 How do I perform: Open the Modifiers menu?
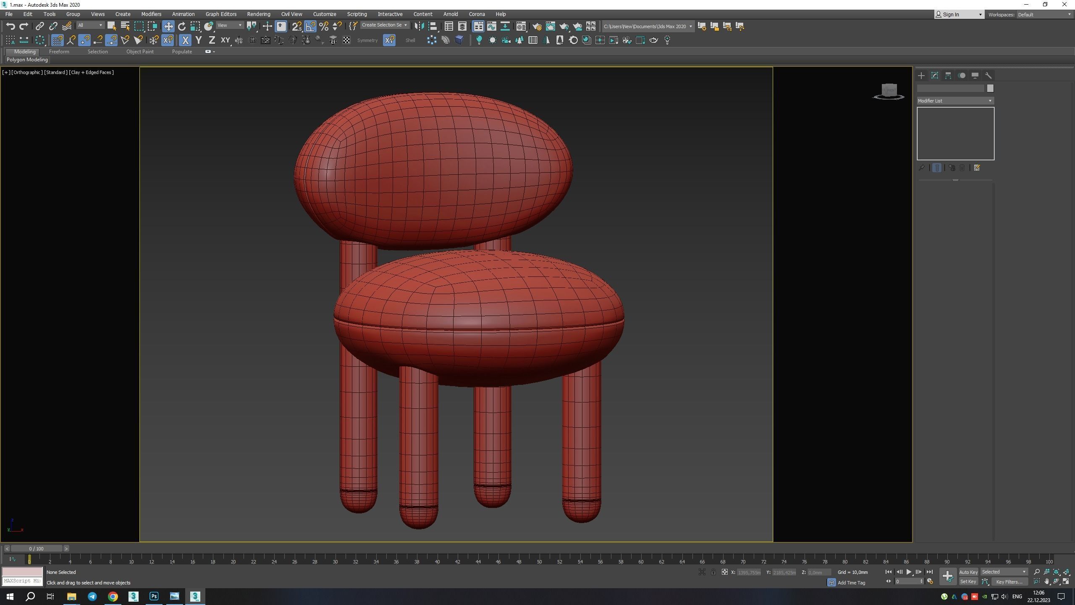151,14
